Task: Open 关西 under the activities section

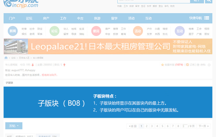Action: (x=157, y=34)
